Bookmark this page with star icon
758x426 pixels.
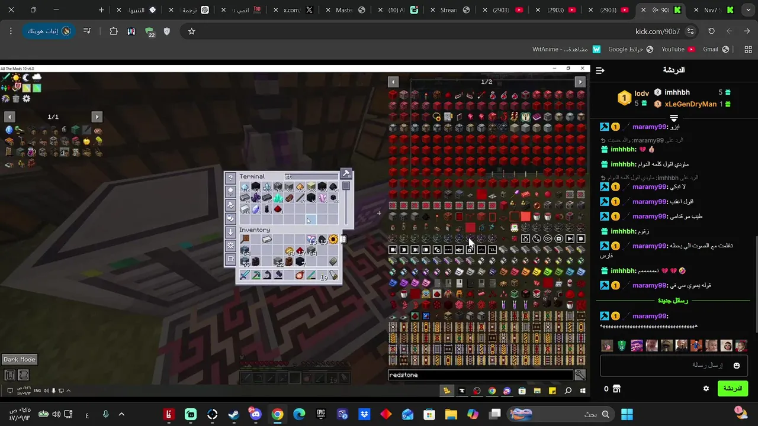click(x=191, y=31)
